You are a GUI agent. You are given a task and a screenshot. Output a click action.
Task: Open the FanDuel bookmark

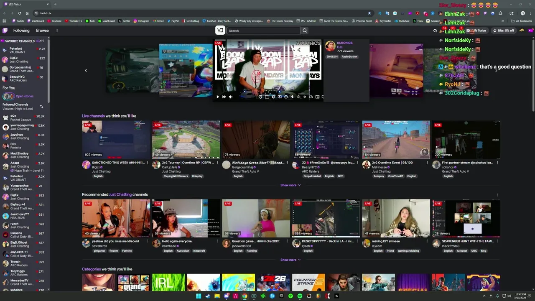coord(217,20)
